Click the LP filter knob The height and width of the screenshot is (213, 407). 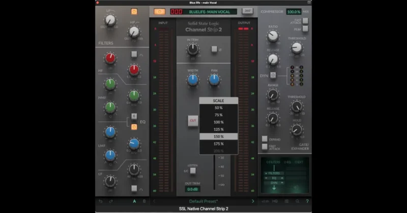click(x=110, y=20)
